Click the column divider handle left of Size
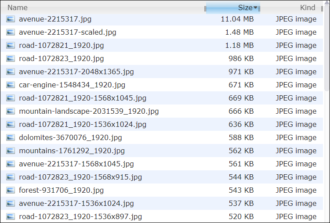 click(205, 9)
